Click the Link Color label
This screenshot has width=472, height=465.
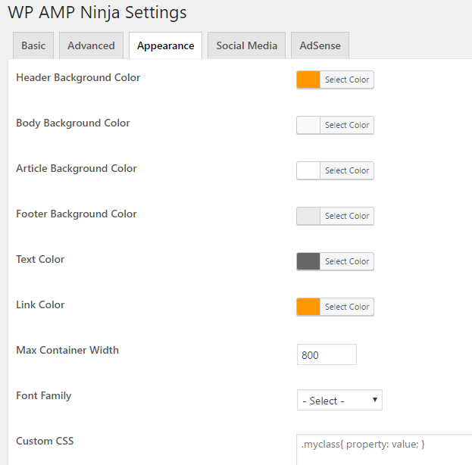tap(40, 305)
